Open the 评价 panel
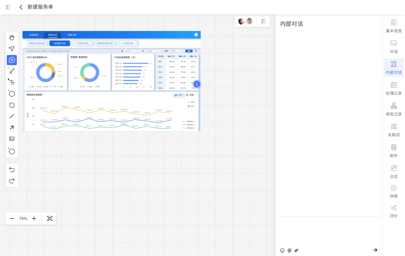This screenshot has width=405, height=256. (x=394, y=211)
